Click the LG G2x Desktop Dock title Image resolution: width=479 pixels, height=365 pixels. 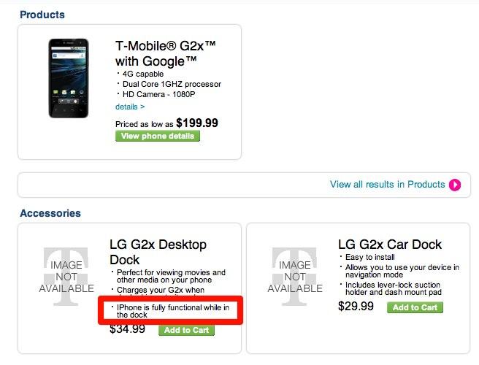[x=158, y=252]
